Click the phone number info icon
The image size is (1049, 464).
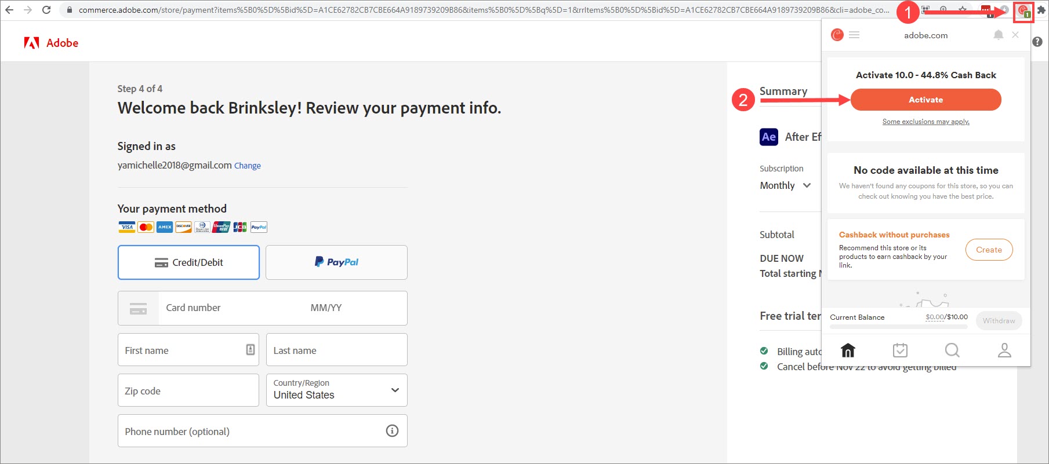pyautogui.click(x=393, y=430)
